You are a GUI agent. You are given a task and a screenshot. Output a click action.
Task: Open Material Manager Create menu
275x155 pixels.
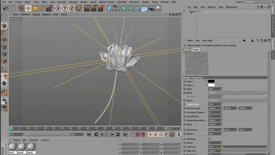[16, 140]
